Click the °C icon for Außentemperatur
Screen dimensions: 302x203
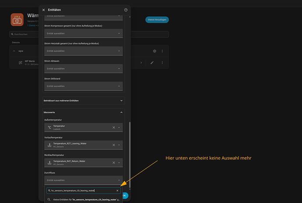(49, 127)
